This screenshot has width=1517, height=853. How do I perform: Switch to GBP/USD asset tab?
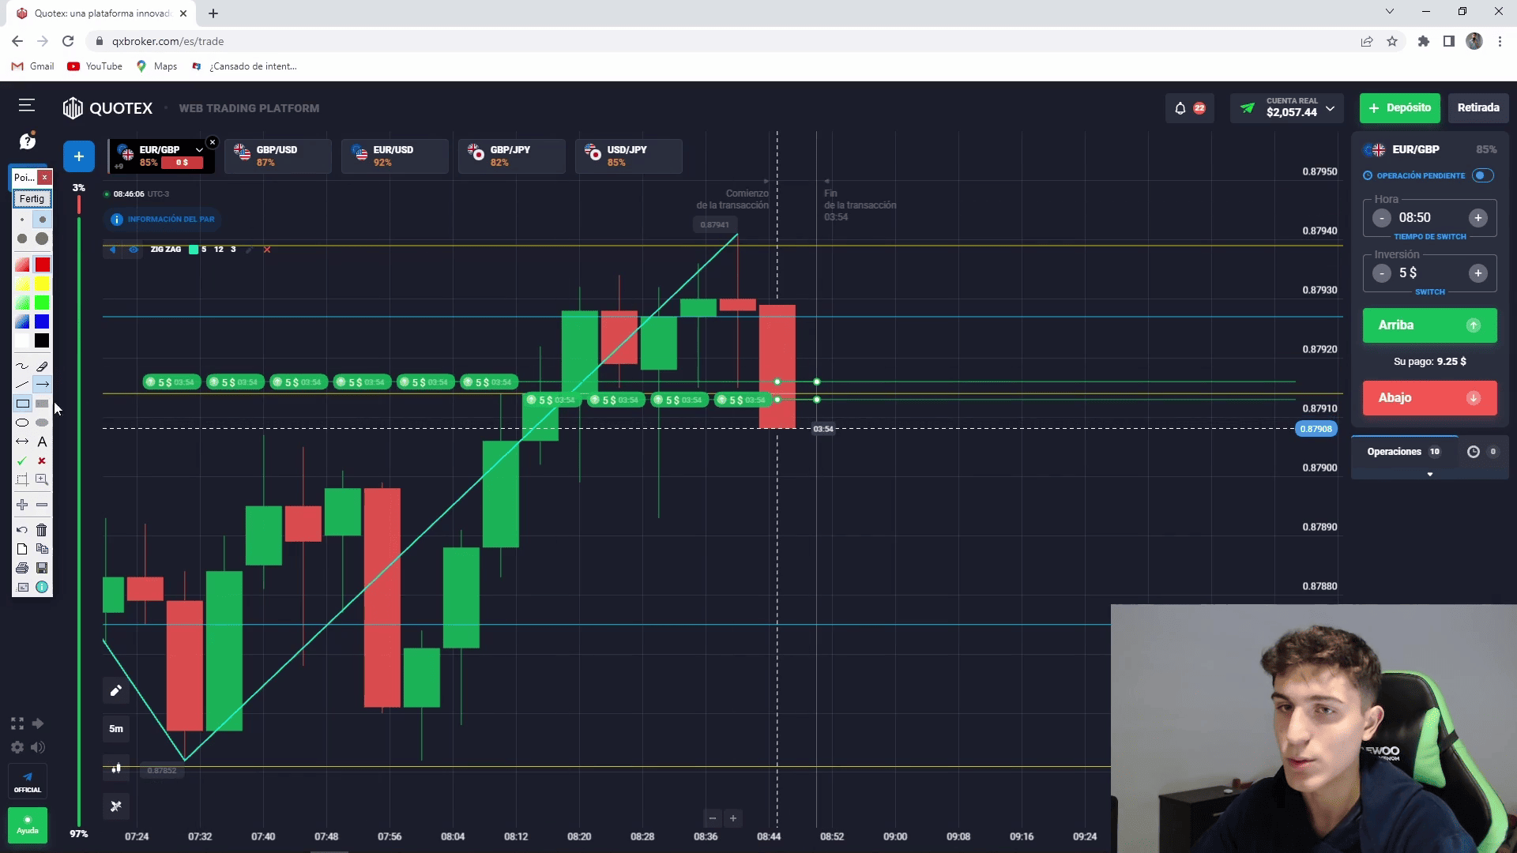pyautogui.click(x=278, y=156)
